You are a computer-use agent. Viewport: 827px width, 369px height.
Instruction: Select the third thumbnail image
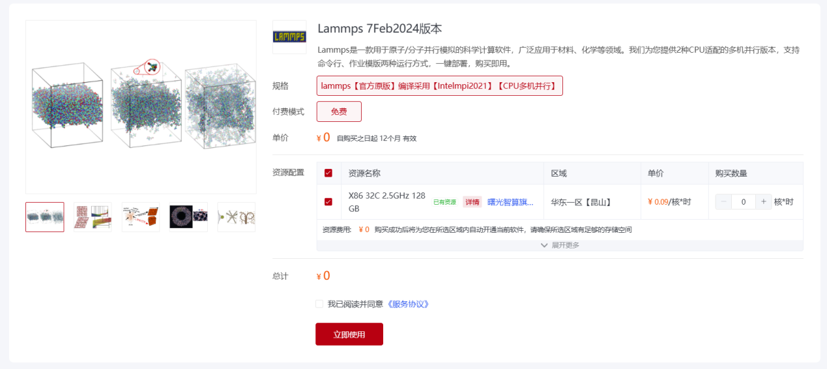click(x=141, y=217)
